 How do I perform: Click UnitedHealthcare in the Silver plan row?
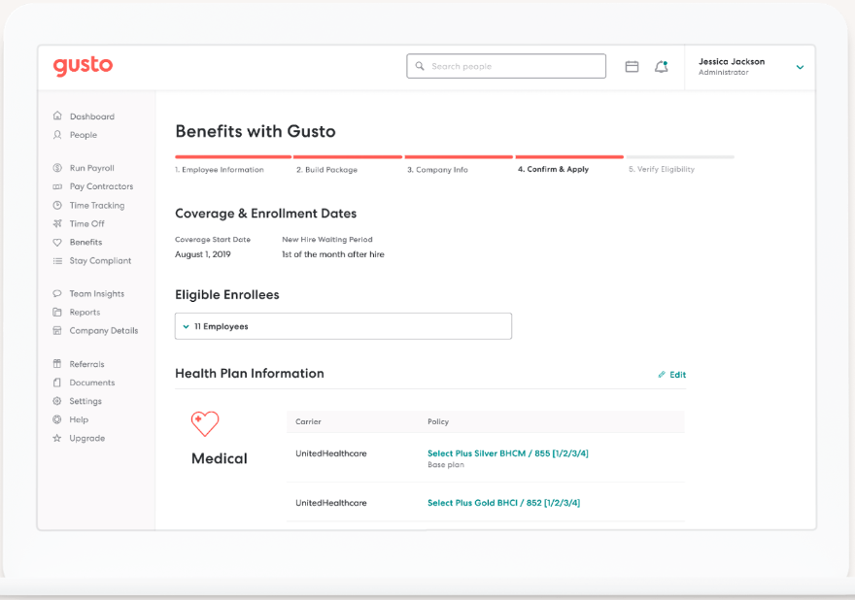click(331, 453)
